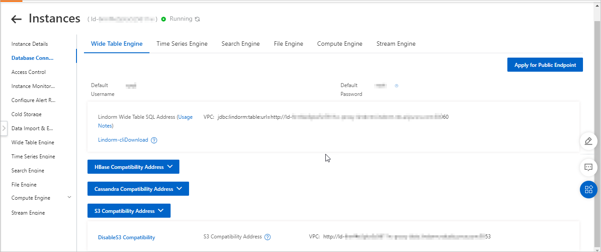The height and width of the screenshot is (252, 601).
Task: Click the edit pencil floating icon
Action: coord(588,141)
